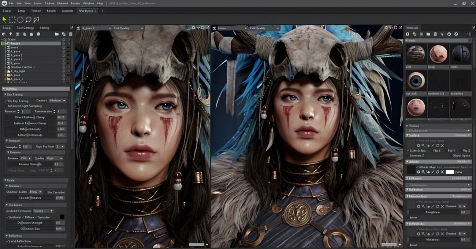The image size is (476, 249).
Task: Open the folder icon in Materials toolbar
Action: pyautogui.click(x=428, y=34)
